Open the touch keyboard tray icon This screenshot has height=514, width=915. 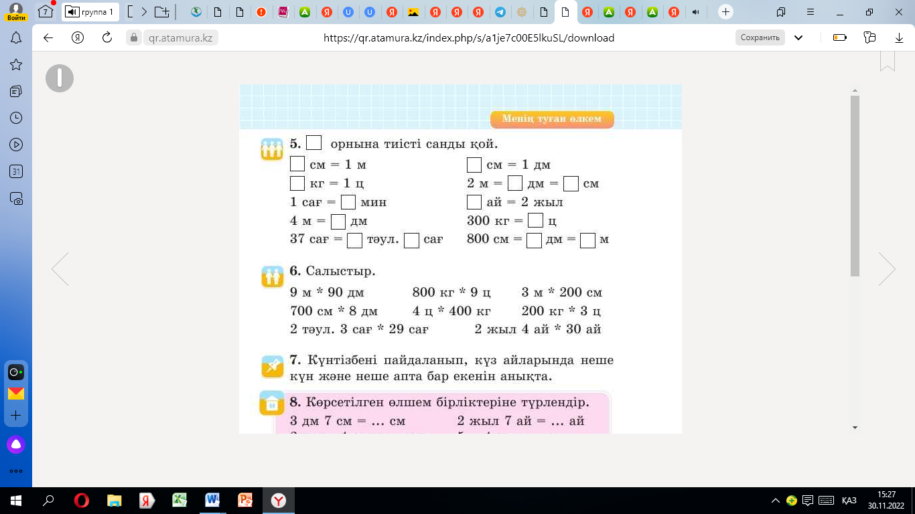(826, 501)
